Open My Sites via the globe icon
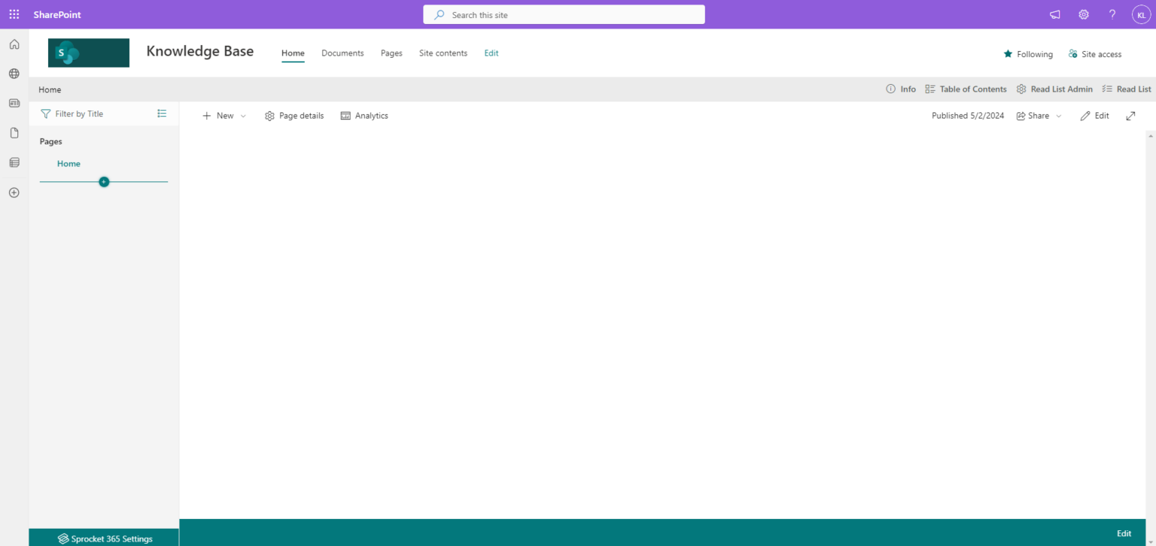The width and height of the screenshot is (1156, 546). 14,74
